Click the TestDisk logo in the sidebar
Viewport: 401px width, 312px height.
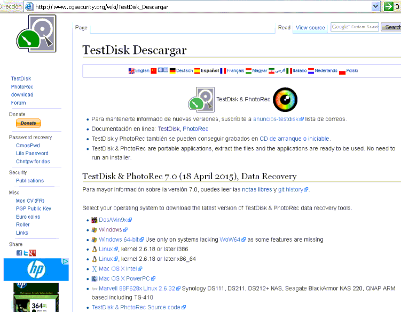click(36, 34)
